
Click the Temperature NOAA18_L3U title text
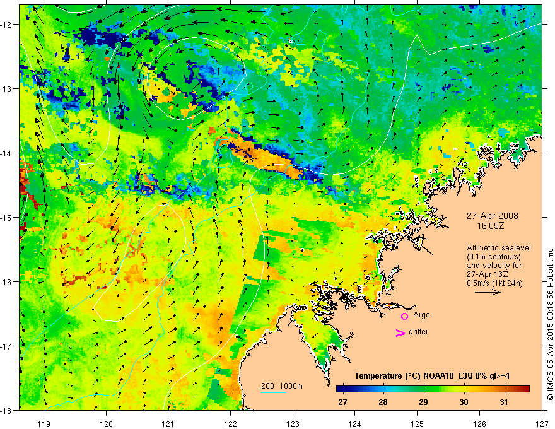[432, 376]
